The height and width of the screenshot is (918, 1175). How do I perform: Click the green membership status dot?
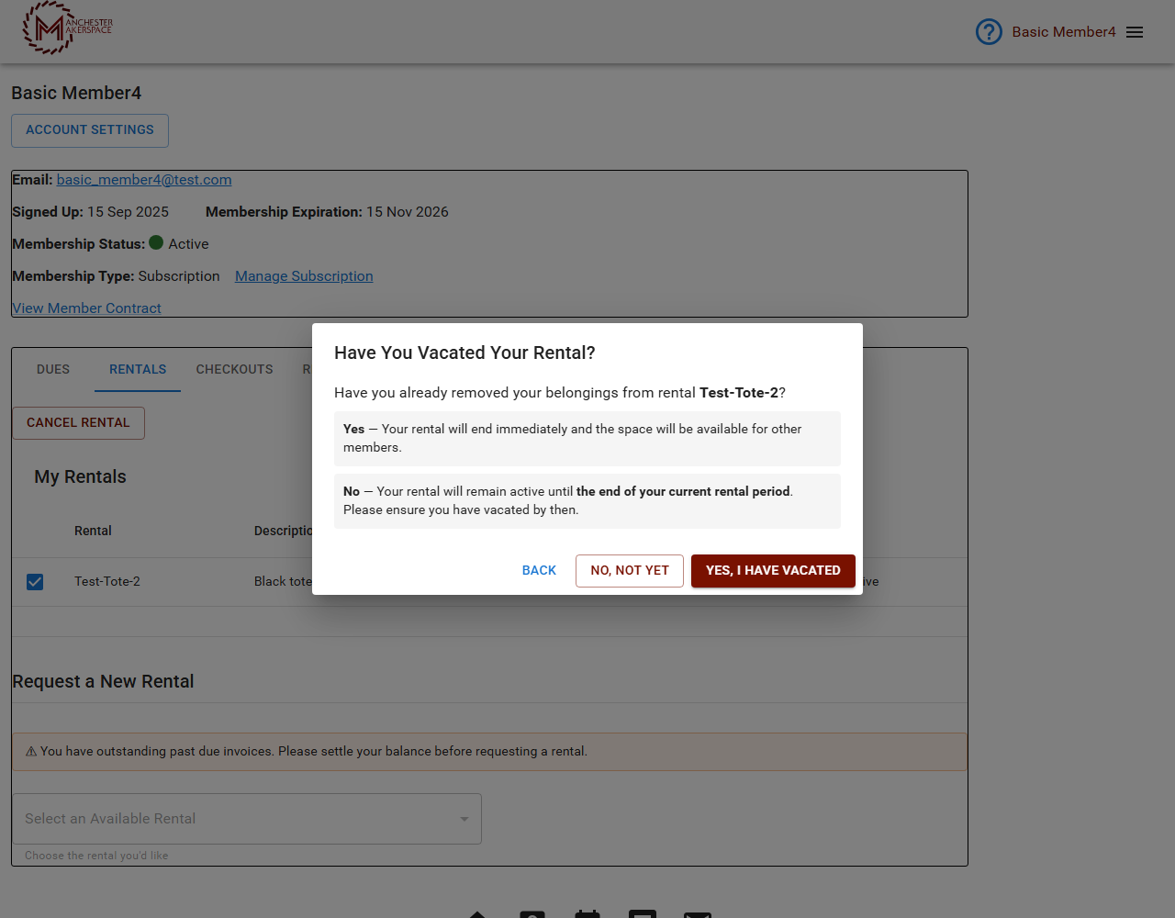coord(156,243)
